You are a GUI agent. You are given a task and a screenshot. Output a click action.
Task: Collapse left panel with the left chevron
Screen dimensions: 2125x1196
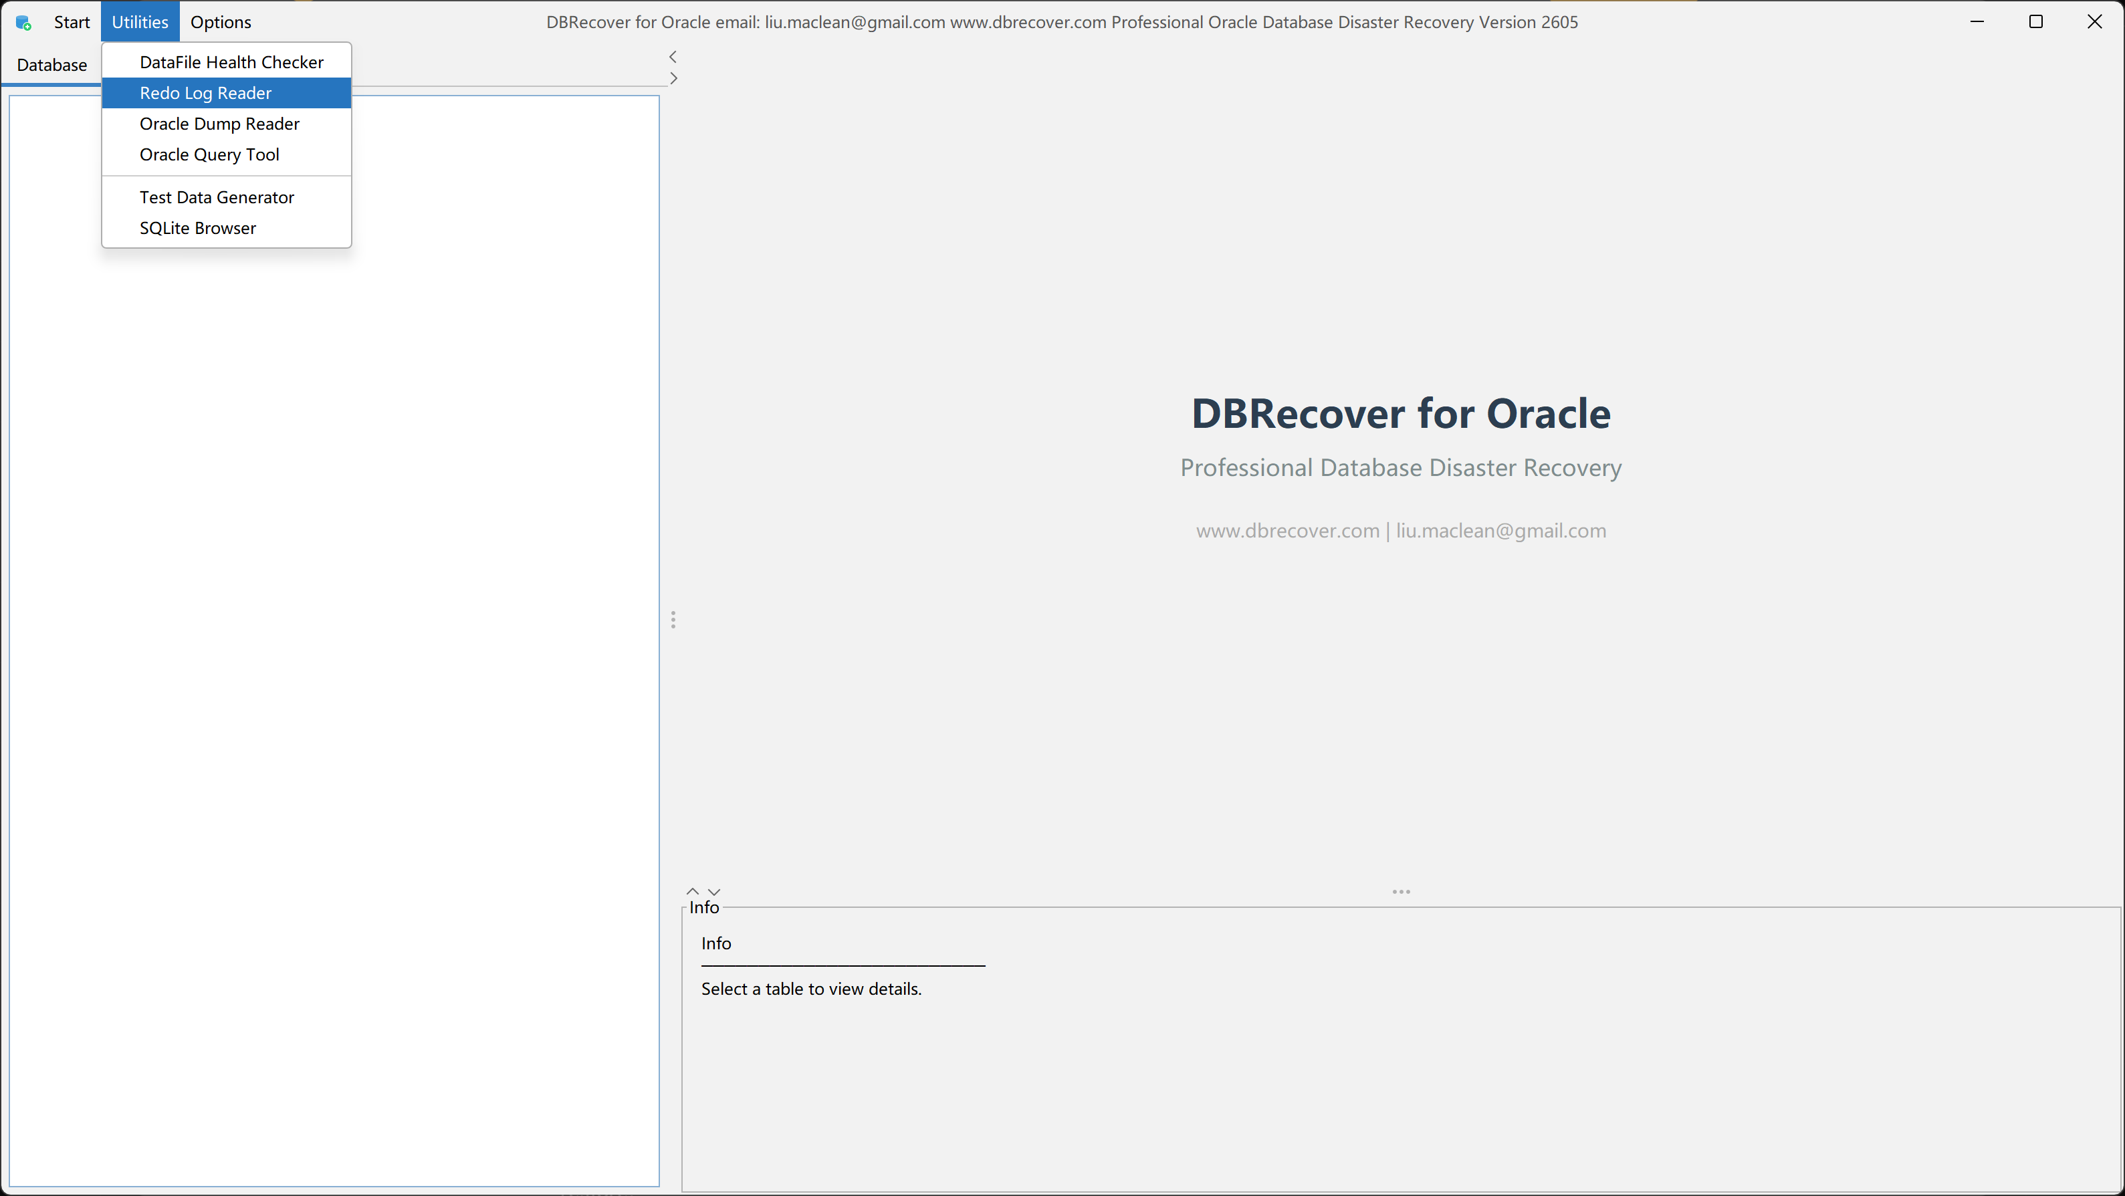(673, 57)
